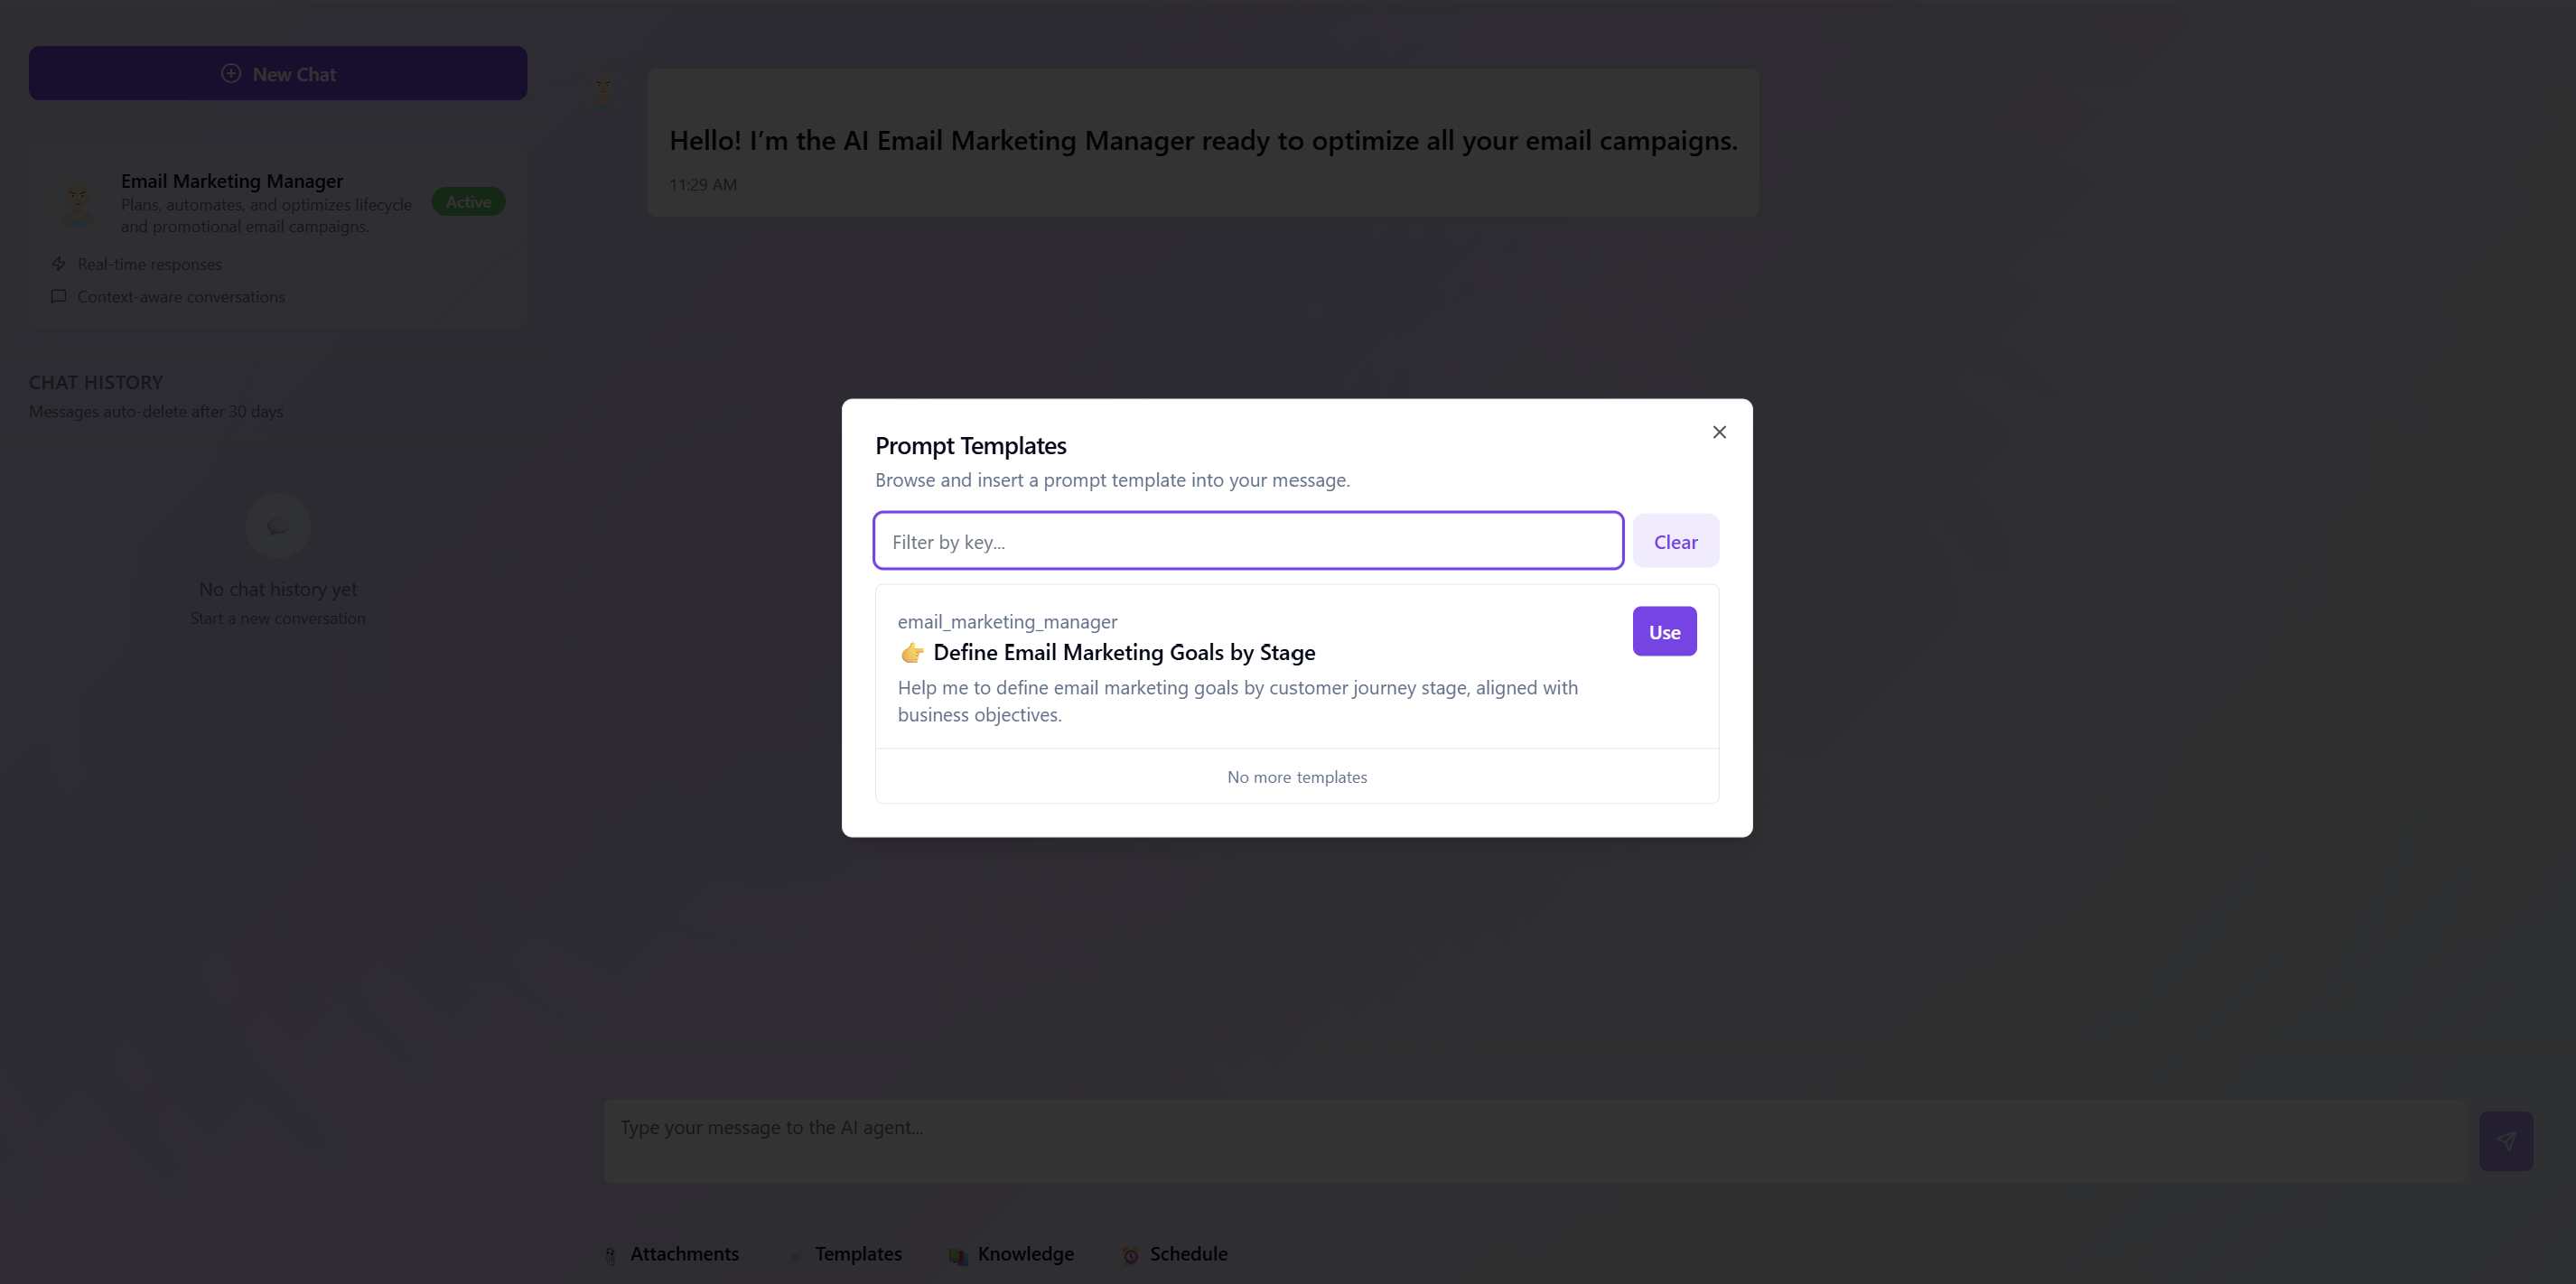Click the Active status badge
The height and width of the screenshot is (1284, 2576).
(467, 201)
